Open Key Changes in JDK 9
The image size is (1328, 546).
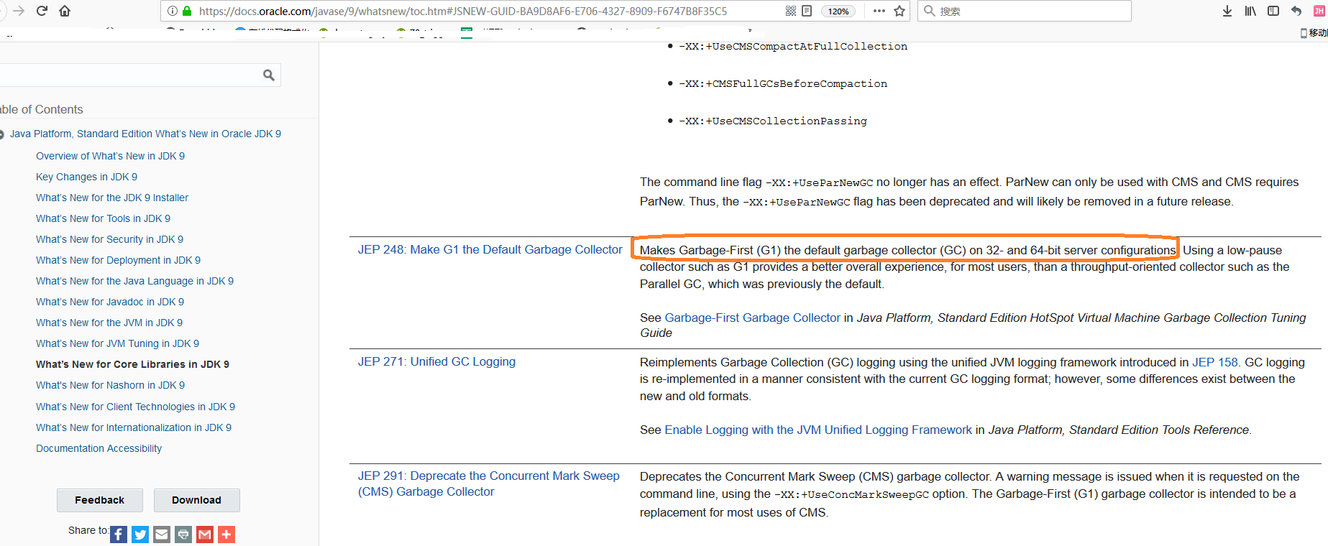pos(86,177)
